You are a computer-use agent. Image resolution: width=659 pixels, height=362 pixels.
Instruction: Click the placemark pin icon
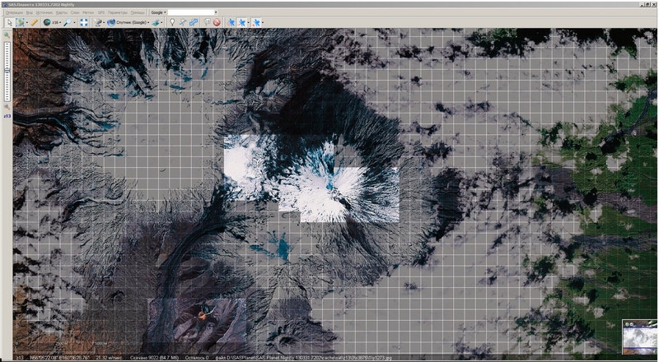pyautogui.click(x=172, y=22)
